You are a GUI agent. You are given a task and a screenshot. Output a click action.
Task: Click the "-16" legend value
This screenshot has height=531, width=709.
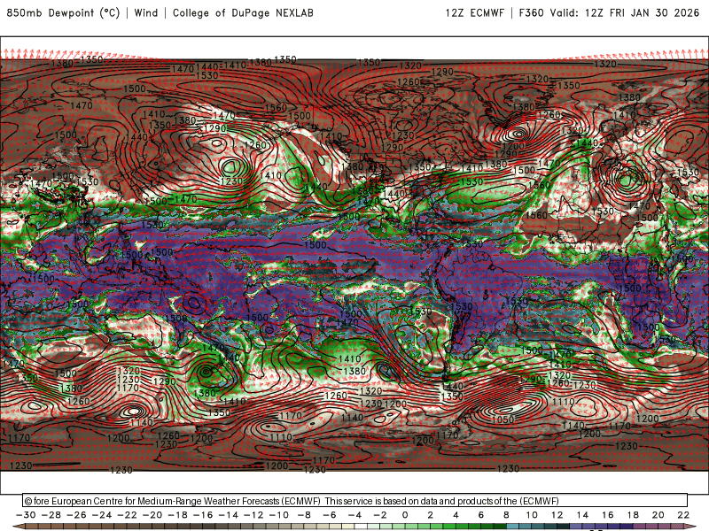[203, 515]
